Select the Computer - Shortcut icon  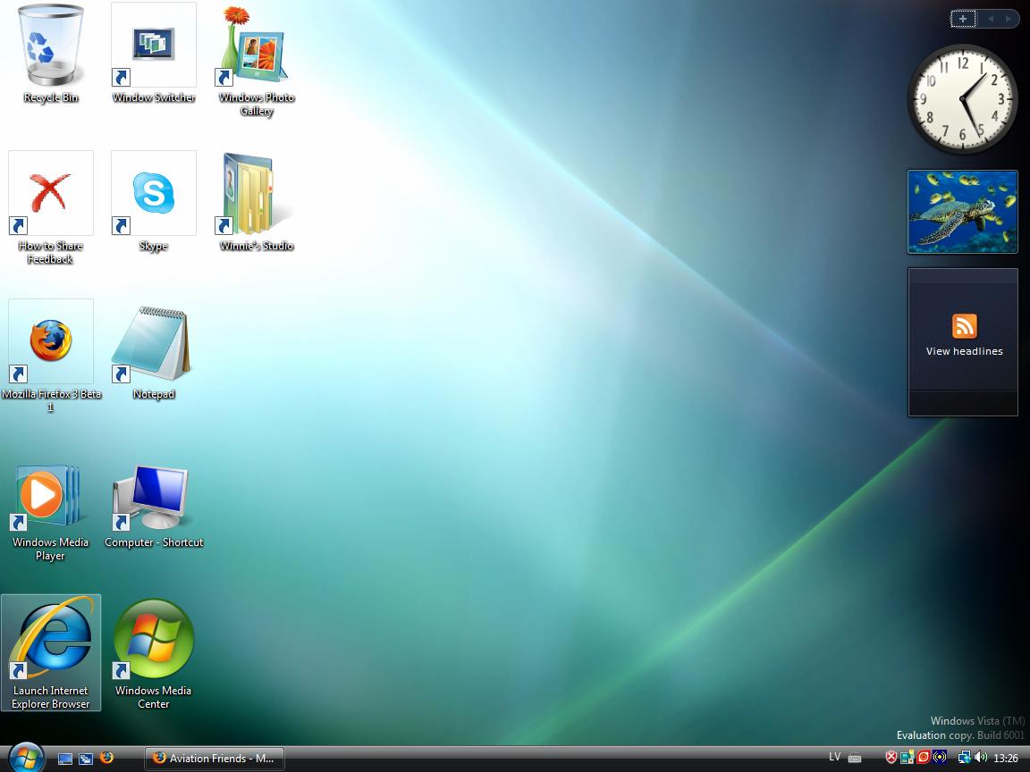(x=154, y=506)
